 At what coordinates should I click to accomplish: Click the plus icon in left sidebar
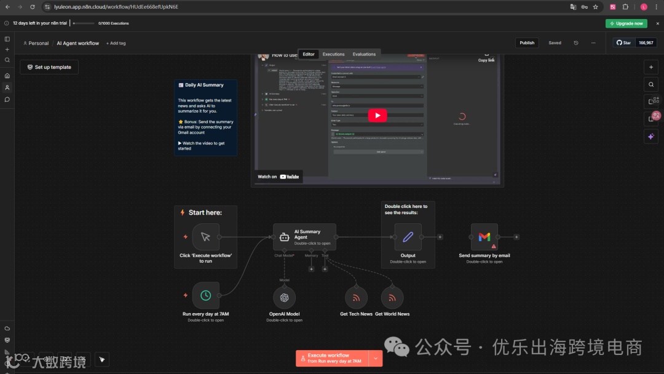[x=7, y=50]
